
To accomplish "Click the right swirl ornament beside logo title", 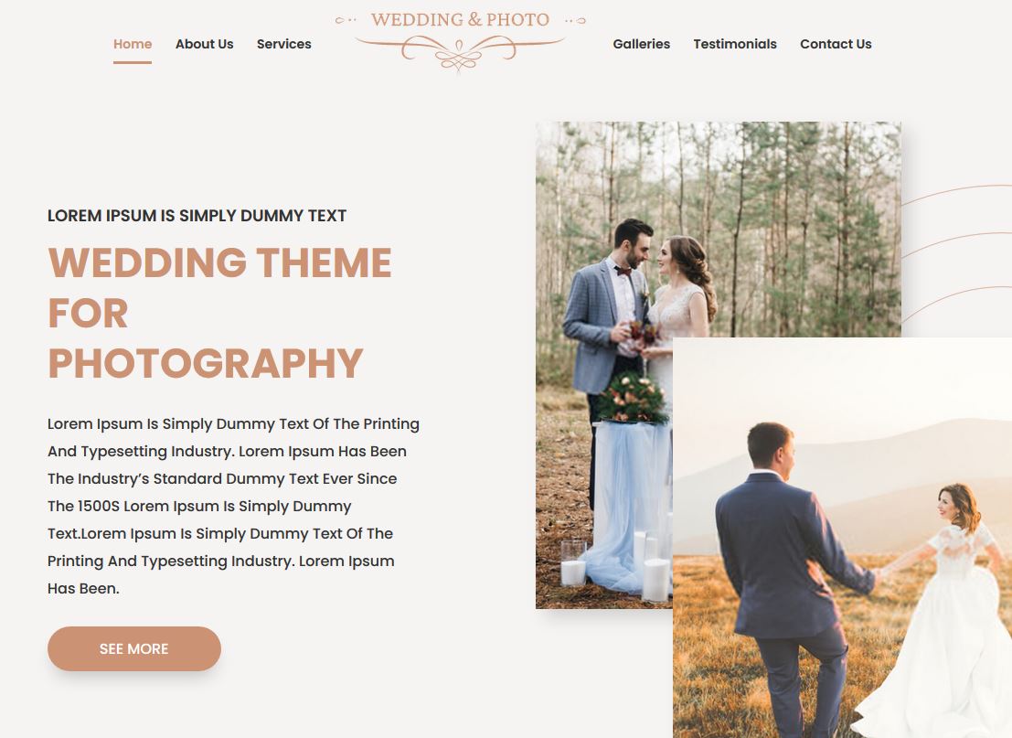I will (x=575, y=21).
